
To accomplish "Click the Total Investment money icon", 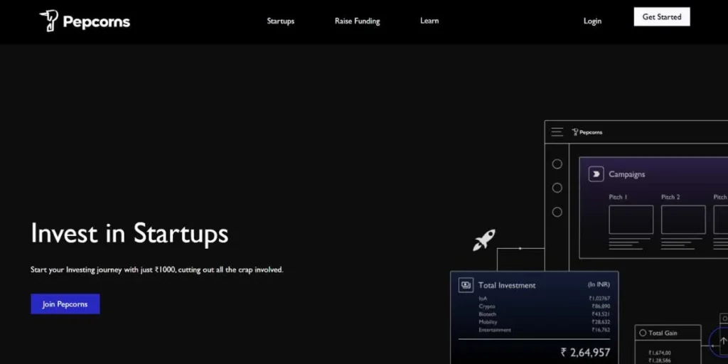I will 466,285.
